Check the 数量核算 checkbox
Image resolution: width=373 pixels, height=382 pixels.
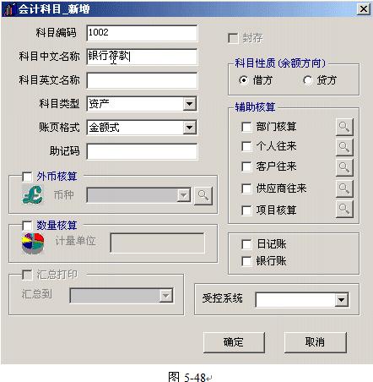tap(27, 226)
